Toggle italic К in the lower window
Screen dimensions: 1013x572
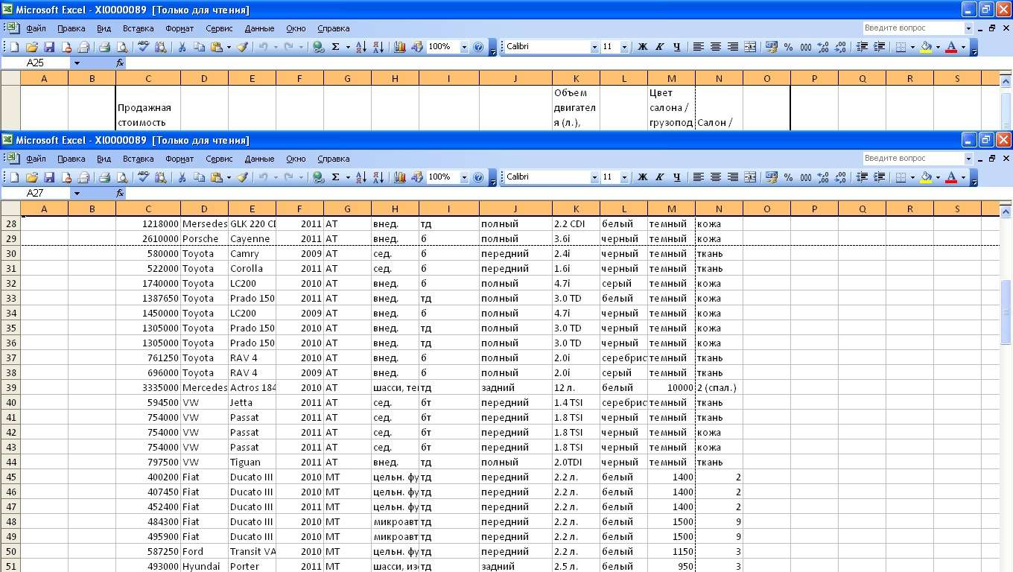(x=659, y=177)
